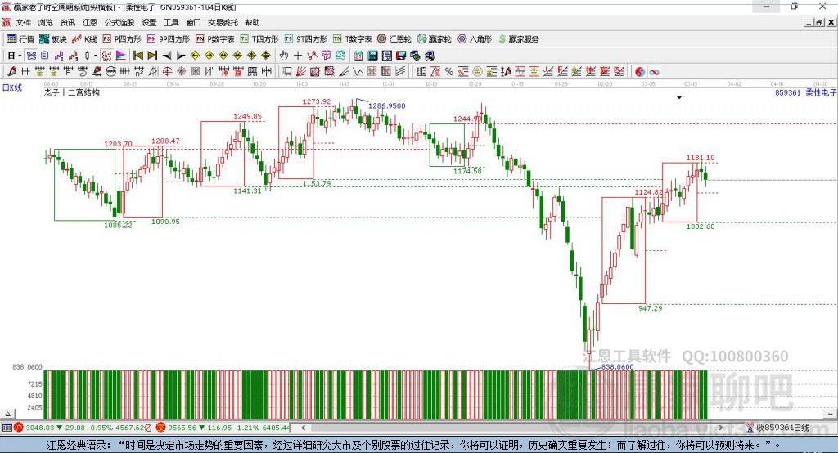Click the 859361 柔性电子 stock label
This screenshot has width=838, height=453.
click(x=805, y=92)
